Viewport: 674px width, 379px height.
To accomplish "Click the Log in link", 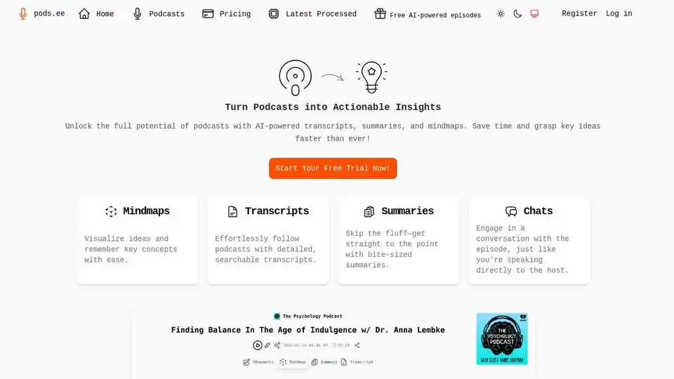I will point(619,13).
